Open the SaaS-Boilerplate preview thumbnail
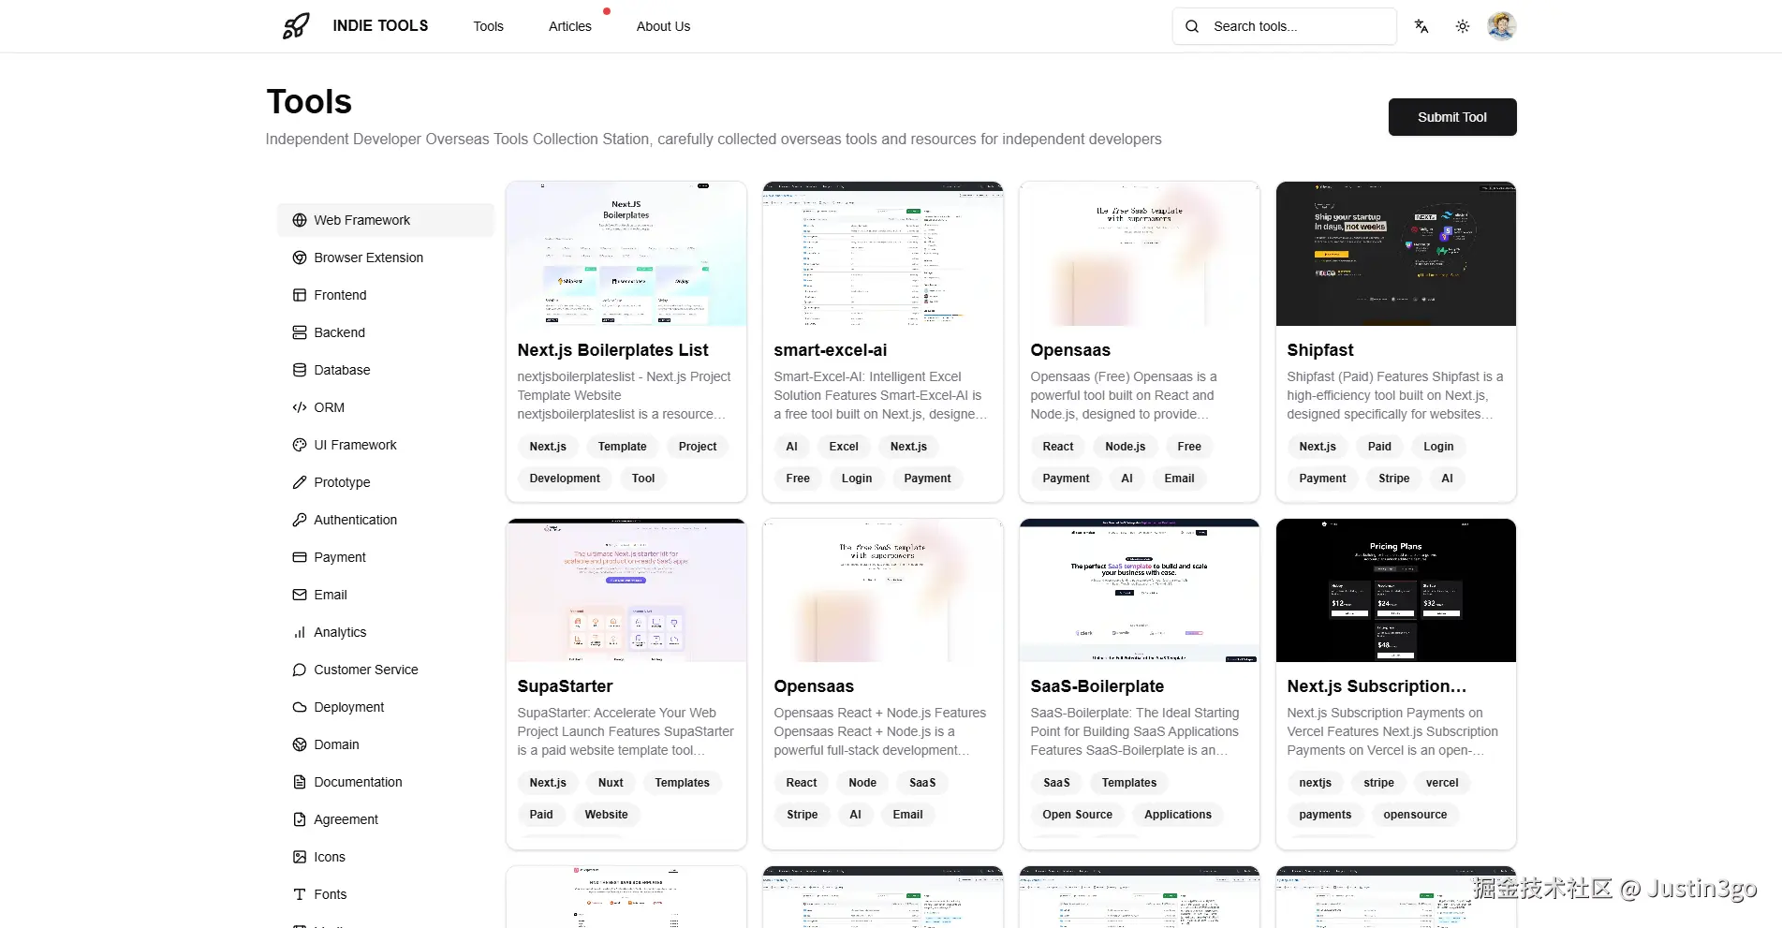The height and width of the screenshot is (928, 1782). coord(1140,591)
